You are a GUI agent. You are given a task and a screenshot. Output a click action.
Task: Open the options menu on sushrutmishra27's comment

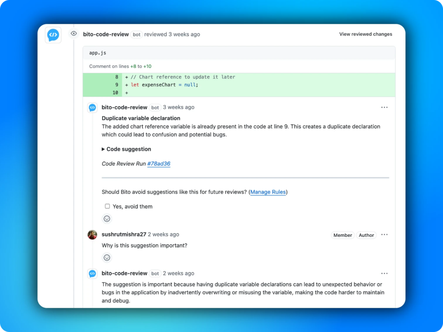coord(384,234)
